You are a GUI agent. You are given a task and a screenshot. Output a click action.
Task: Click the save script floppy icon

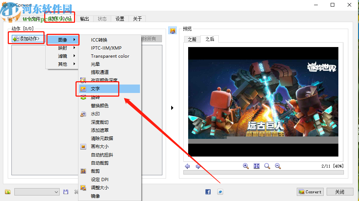[x=66, y=192]
